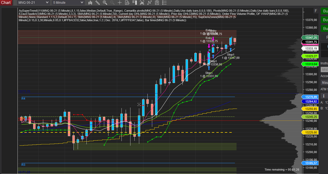Click the 13275,25 blue line label
The image size is (328, 174).
click(24, 92)
